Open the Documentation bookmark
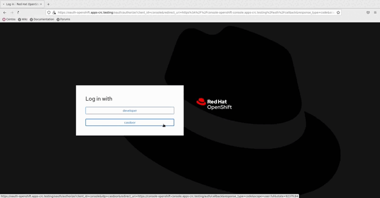The width and height of the screenshot is (380, 198). pyautogui.click(x=42, y=20)
